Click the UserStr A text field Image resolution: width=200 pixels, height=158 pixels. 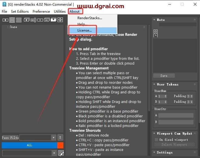(176, 115)
